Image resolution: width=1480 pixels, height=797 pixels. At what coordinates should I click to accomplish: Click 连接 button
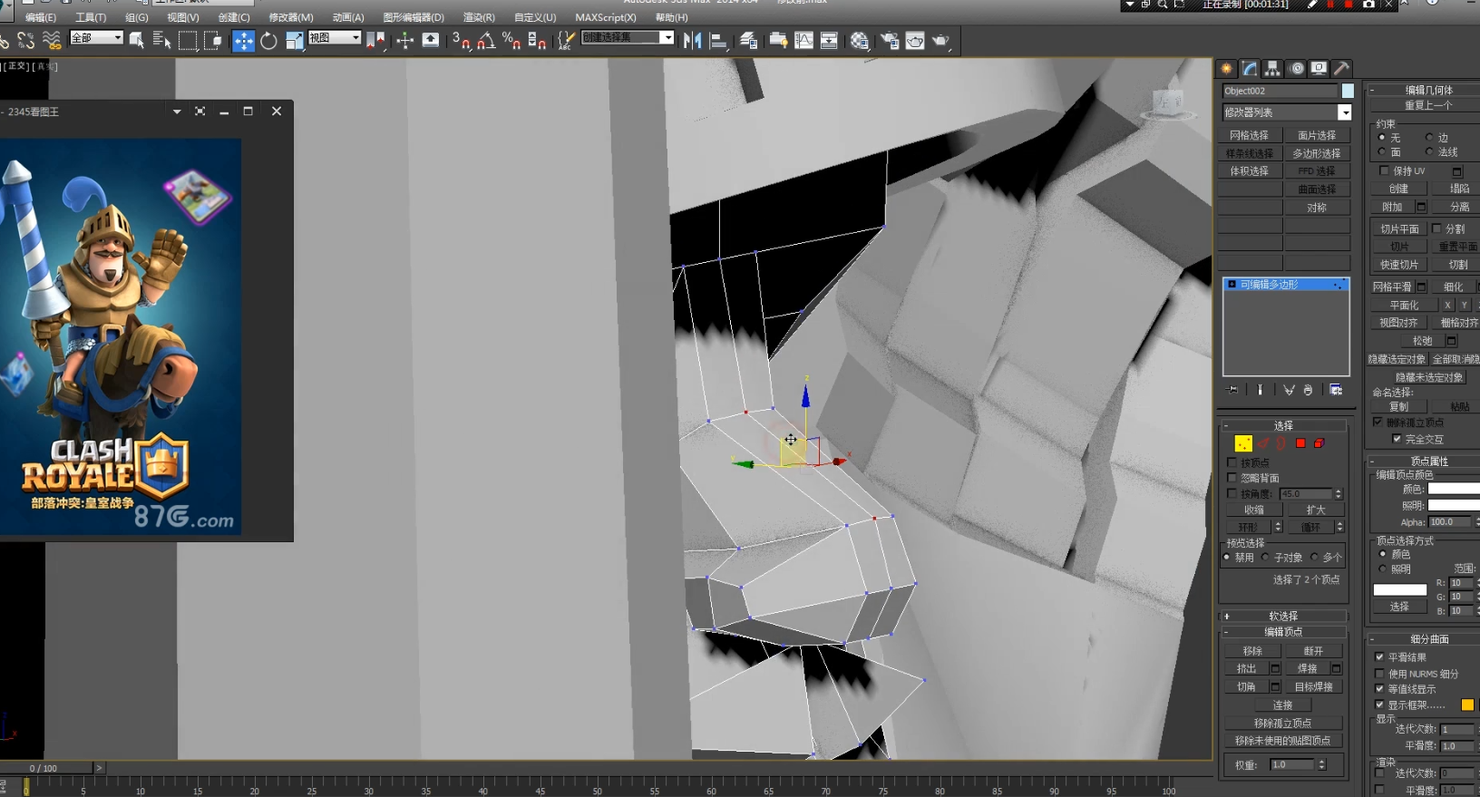1283,705
